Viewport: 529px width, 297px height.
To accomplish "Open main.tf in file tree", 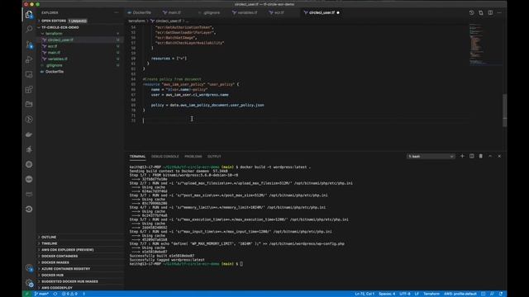I will tap(80, 53).
